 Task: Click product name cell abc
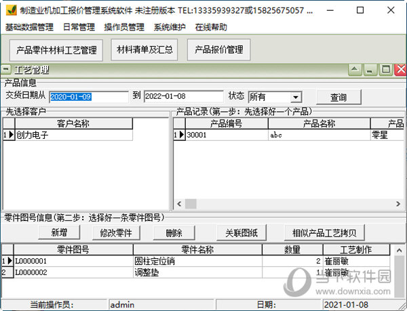[319, 135]
